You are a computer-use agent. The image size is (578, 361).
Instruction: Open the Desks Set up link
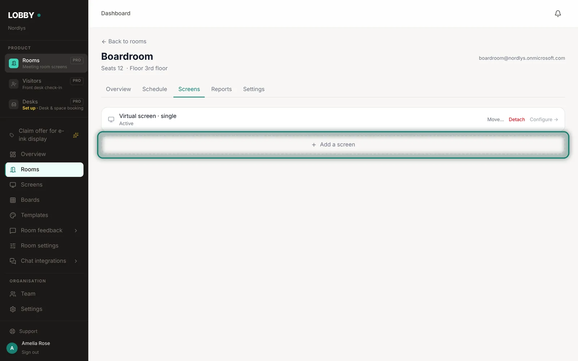(x=29, y=108)
